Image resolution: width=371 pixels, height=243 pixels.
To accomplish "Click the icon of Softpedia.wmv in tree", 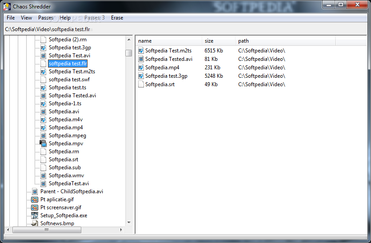I will [43, 175].
